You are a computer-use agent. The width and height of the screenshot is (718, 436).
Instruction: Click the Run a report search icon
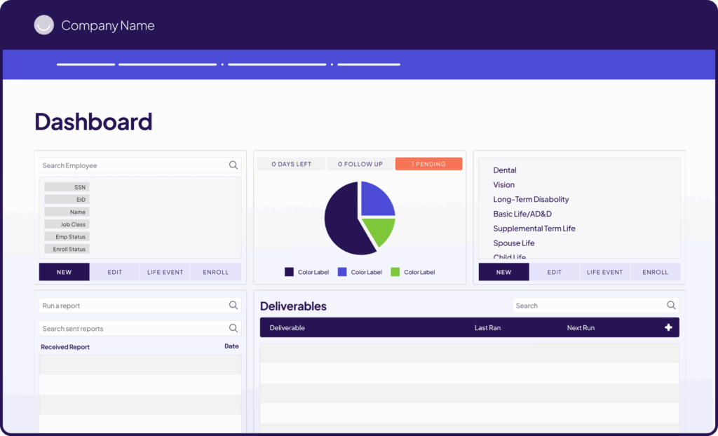[x=233, y=306]
